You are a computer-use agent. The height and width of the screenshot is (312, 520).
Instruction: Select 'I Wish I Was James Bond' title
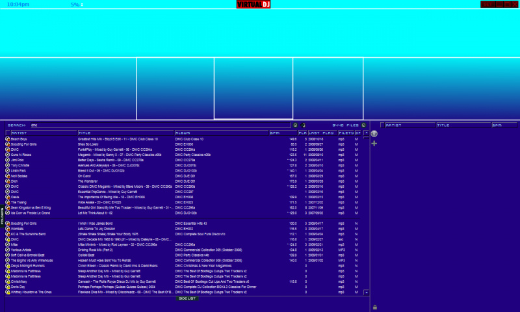click(95, 224)
